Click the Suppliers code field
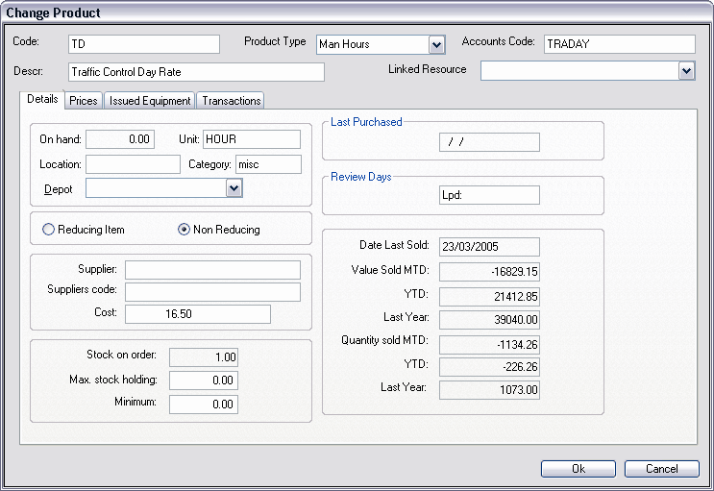The width and height of the screenshot is (714, 491). coord(212,292)
